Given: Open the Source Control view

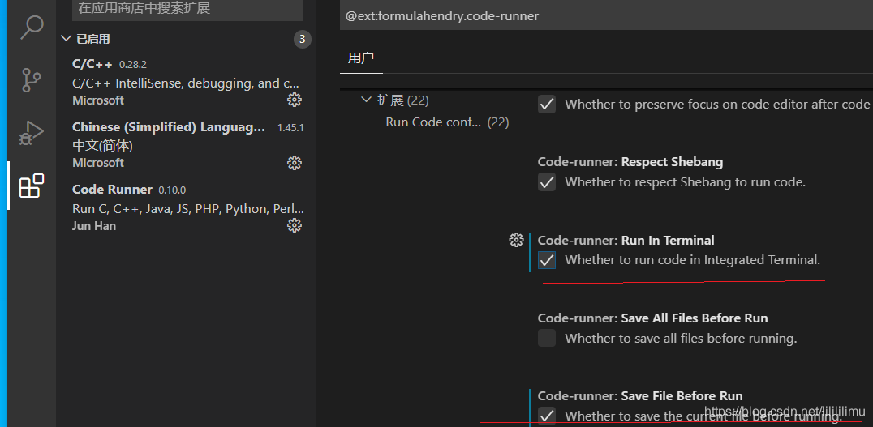Looking at the screenshot, I should point(32,79).
